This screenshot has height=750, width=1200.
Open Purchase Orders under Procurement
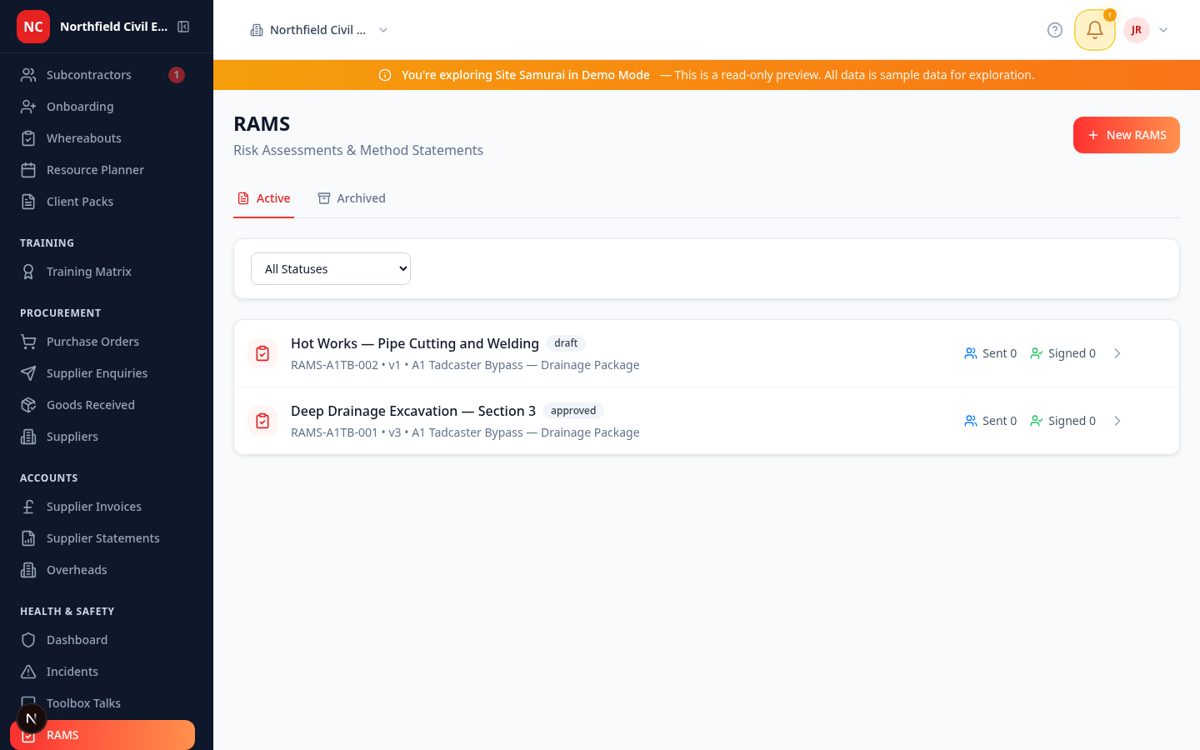point(92,341)
